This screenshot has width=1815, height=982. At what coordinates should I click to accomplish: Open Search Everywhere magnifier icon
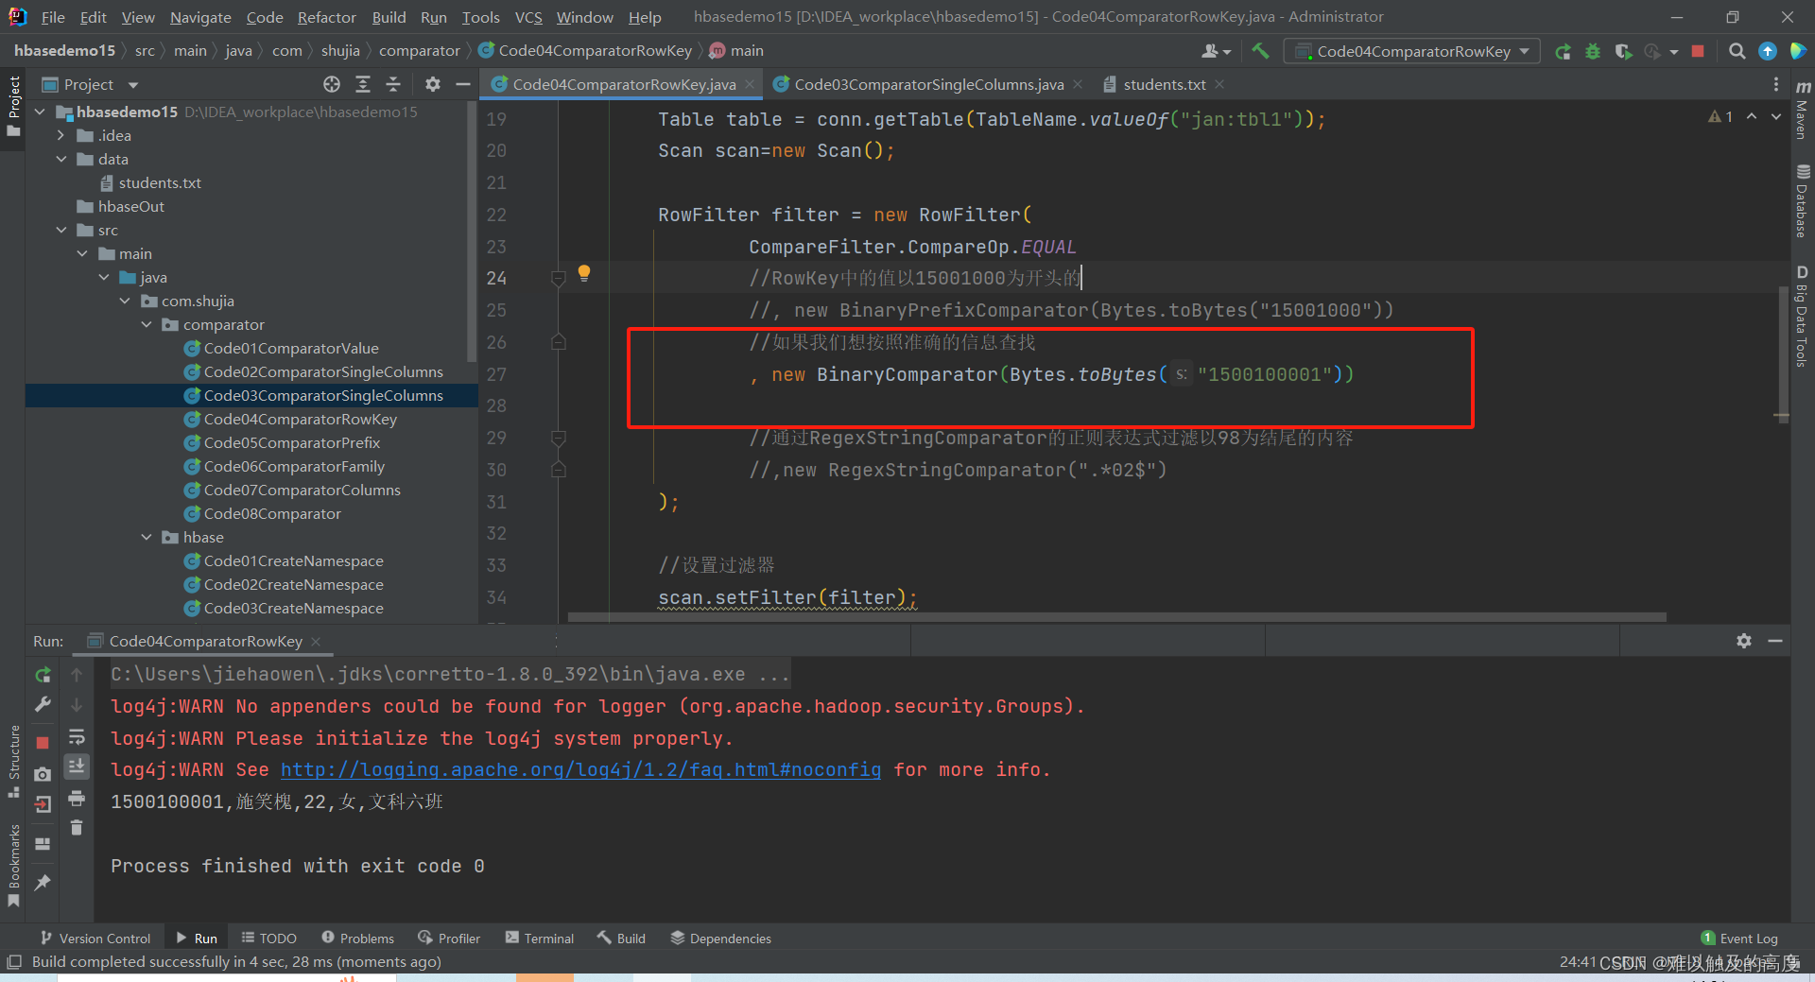[1737, 51]
